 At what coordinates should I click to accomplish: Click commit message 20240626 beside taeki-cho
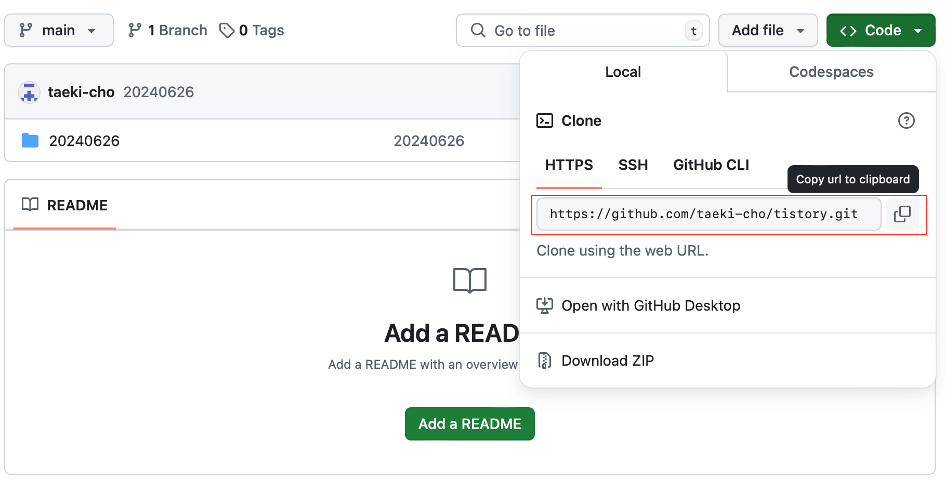[x=159, y=92]
